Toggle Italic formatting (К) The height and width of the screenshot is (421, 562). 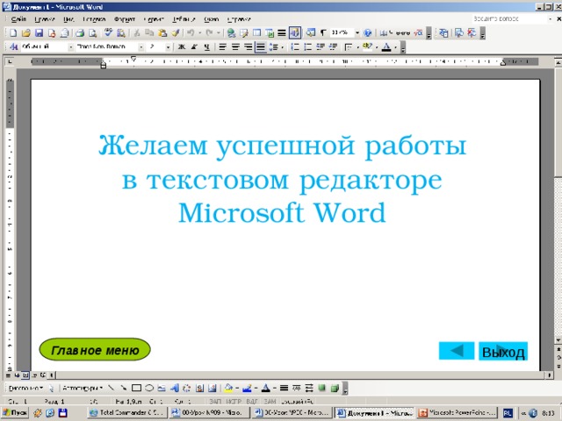194,46
